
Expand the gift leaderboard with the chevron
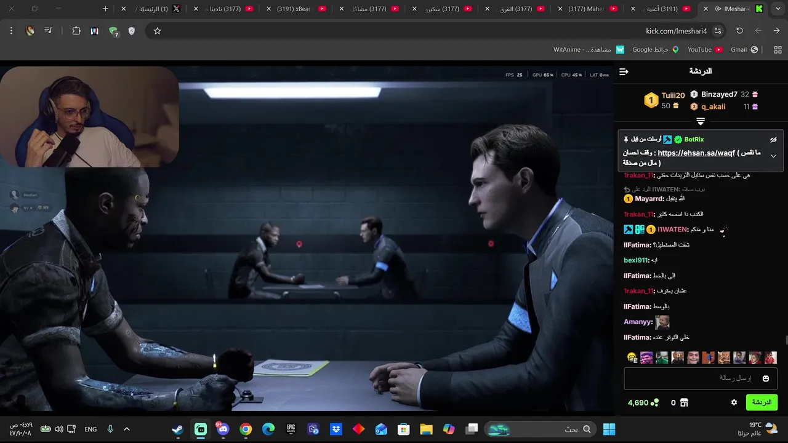701,122
